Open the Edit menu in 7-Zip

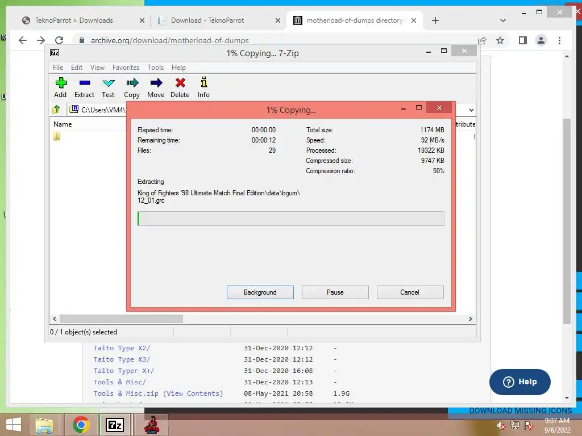point(77,68)
